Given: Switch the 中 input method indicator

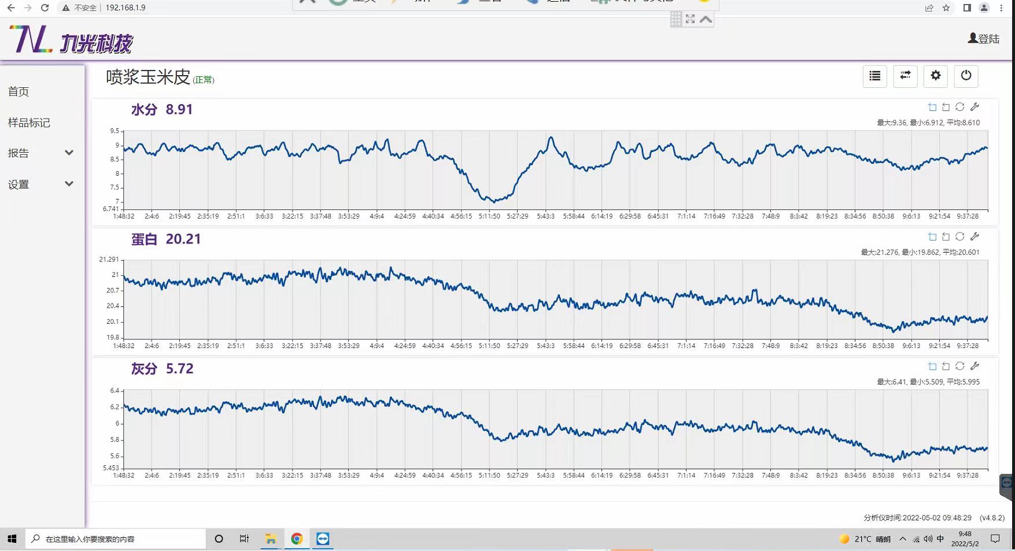Looking at the screenshot, I should coord(940,539).
